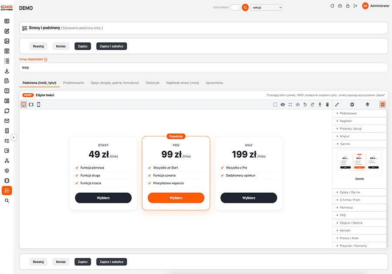Open the sekcja dropdown
The width and height of the screenshot is (392, 274).
[x=266, y=7]
